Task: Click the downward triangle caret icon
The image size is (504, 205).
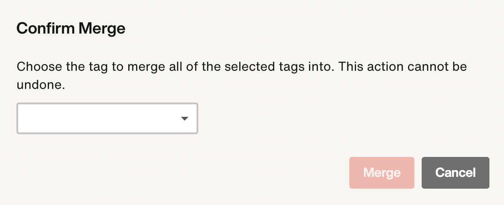Action: coord(184,118)
